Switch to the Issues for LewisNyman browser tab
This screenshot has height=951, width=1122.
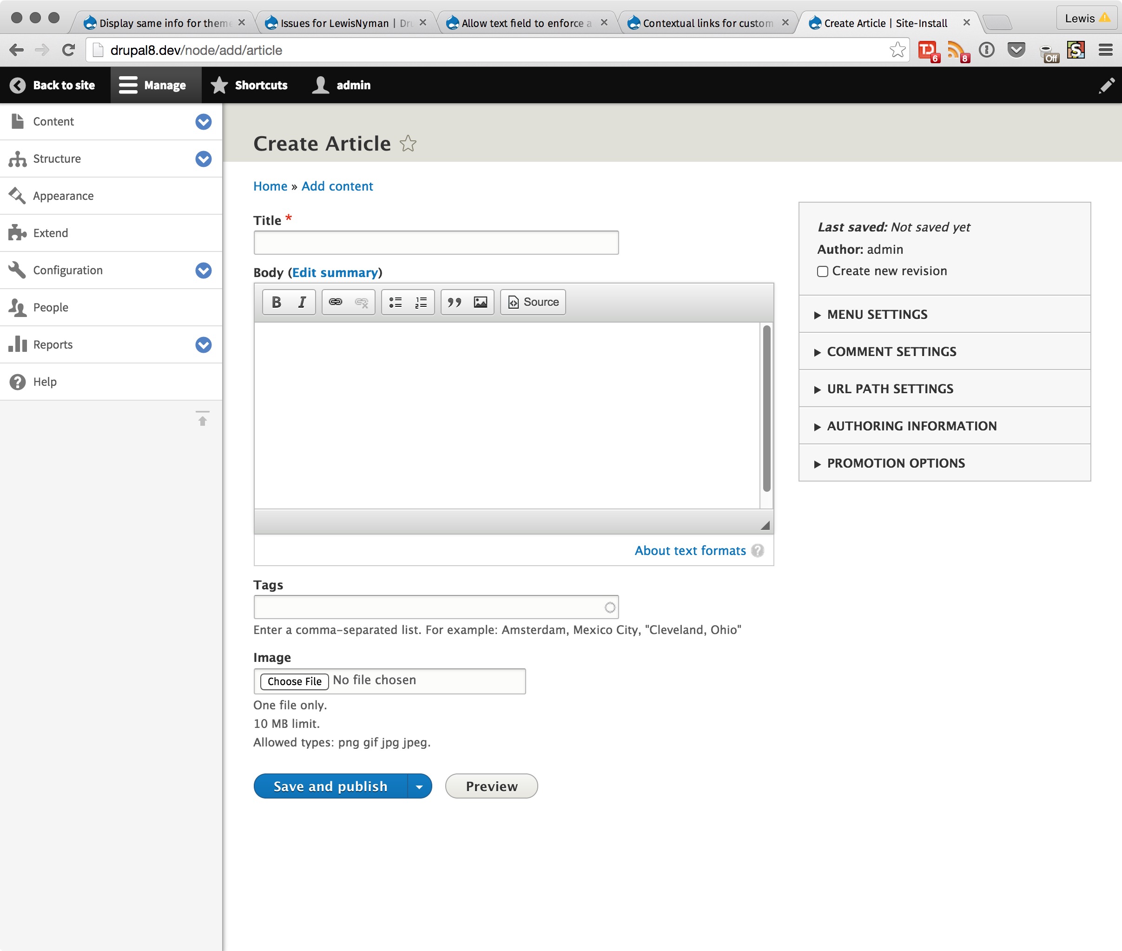coord(334,23)
